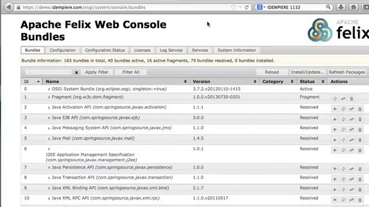Expand Java XML RPC API details
This screenshot has width=369, height=207.
pyautogui.click(x=49, y=198)
